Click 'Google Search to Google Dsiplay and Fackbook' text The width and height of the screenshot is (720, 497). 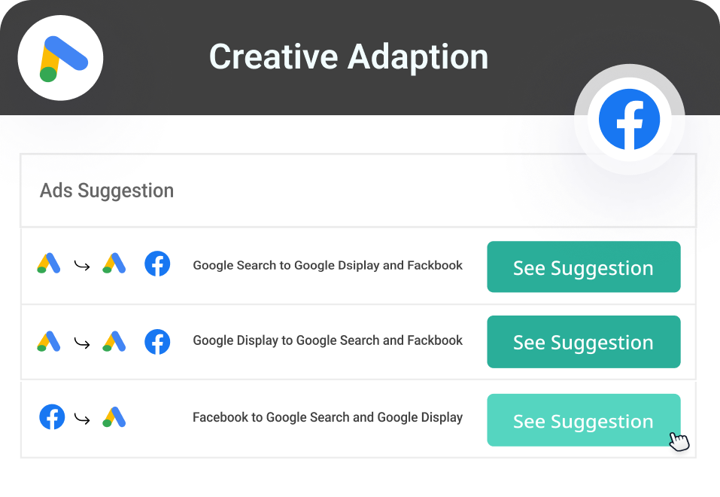tap(327, 265)
